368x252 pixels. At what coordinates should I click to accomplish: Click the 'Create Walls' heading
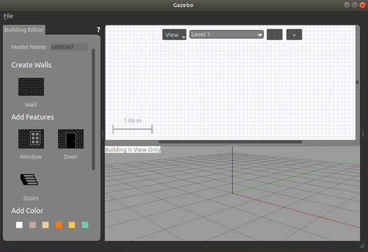click(32, 65)
